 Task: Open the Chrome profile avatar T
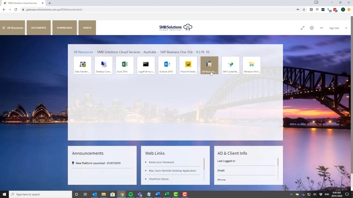(343, 10)
